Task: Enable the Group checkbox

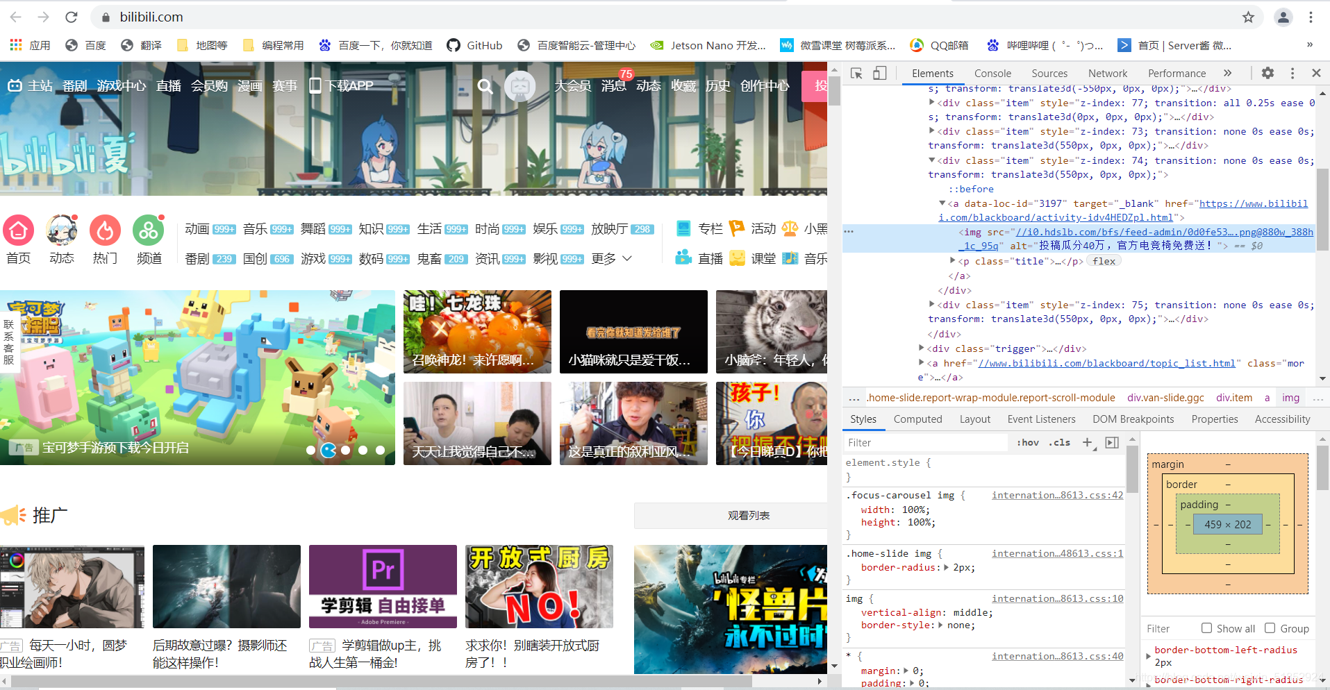Action: click(1270, 628)
